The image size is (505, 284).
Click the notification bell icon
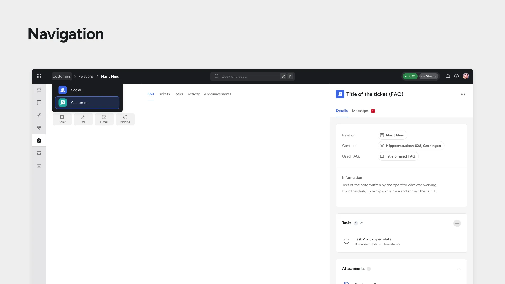point(448,76)
